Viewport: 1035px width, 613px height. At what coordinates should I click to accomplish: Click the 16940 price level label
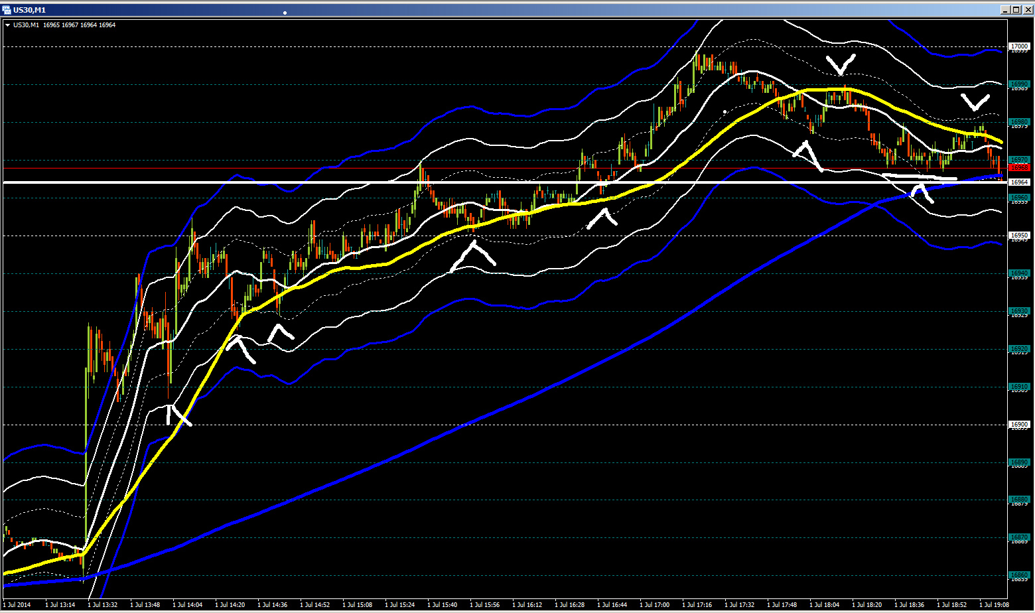1019,273
